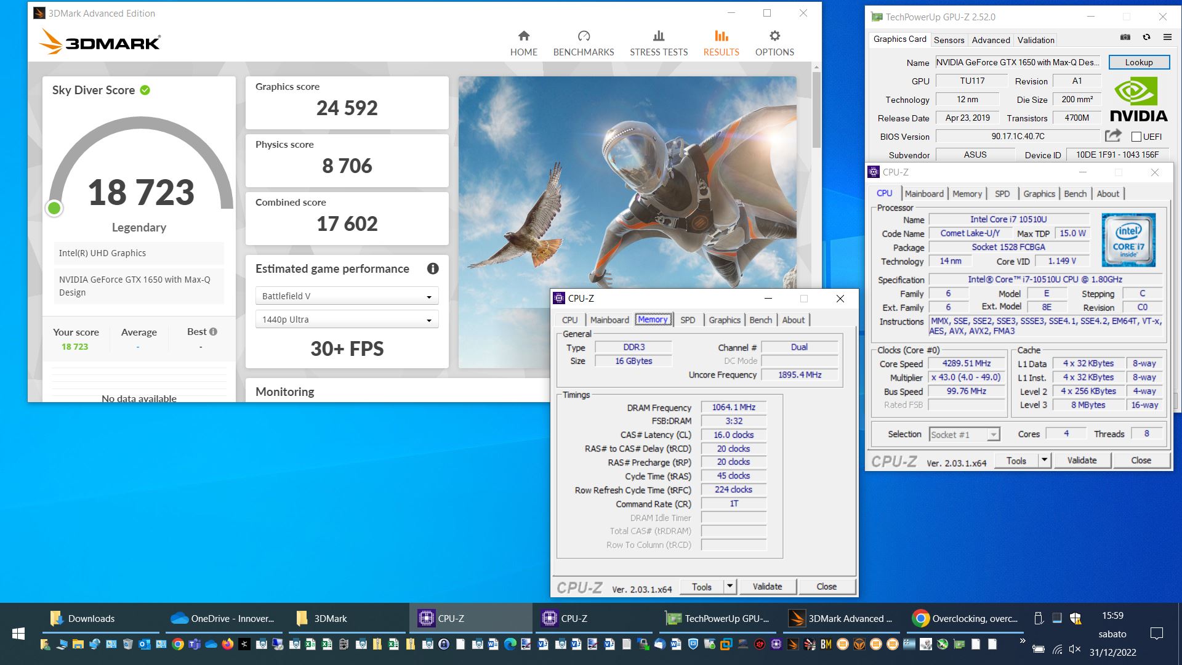
Task: Switch to the Advanced tab in GPU-Z
Action: pos(991,40)
